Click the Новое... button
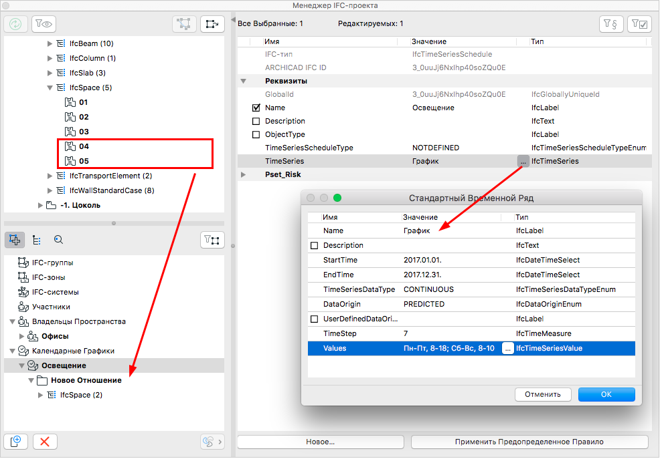The width and height of the screenshot is (660, 459). (x=321, y=442)
